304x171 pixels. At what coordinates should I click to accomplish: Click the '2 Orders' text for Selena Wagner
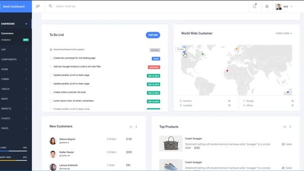(x=111, y=139)
